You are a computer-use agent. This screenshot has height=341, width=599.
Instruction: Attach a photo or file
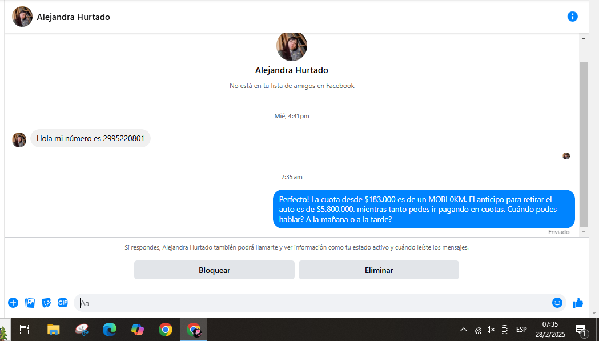(30, 303)
